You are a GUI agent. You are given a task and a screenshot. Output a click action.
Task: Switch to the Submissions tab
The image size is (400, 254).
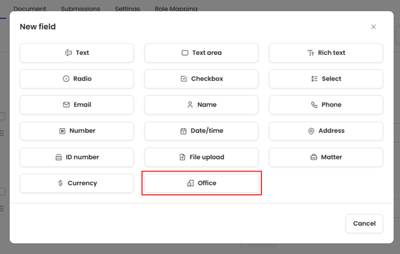81,9
